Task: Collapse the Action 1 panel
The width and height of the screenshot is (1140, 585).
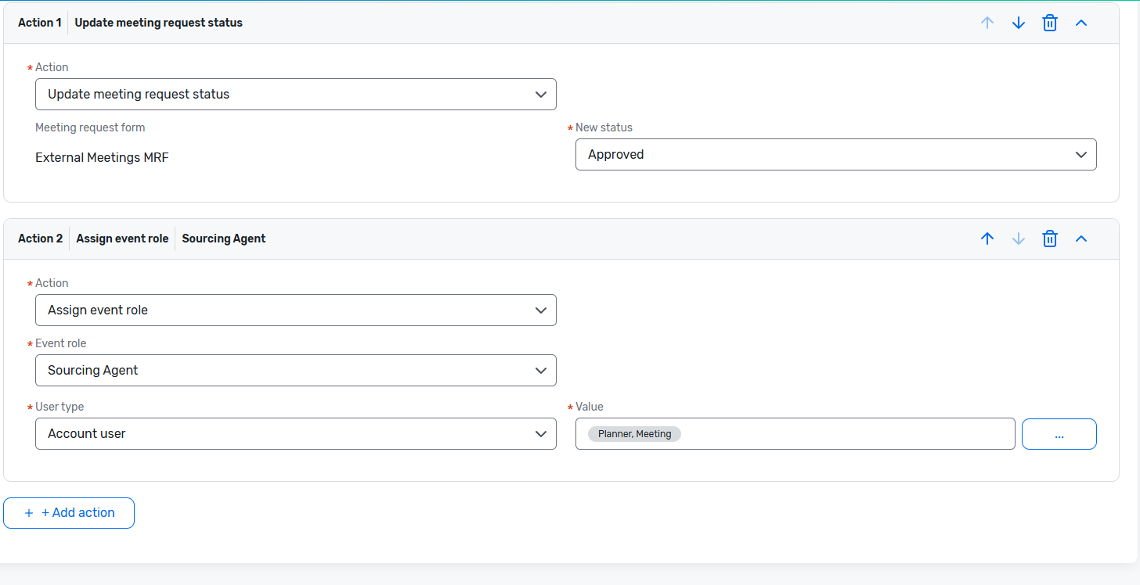Action: tap(1081, 23)
